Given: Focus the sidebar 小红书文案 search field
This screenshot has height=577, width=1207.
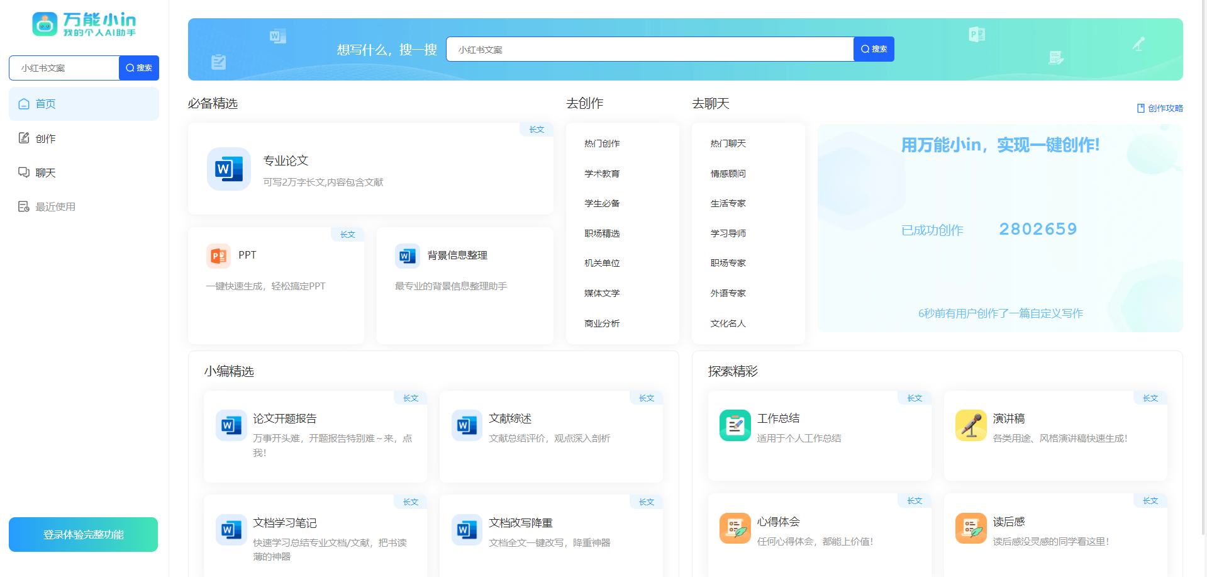Looking at the screenshot, I should [x=64, y=68].
